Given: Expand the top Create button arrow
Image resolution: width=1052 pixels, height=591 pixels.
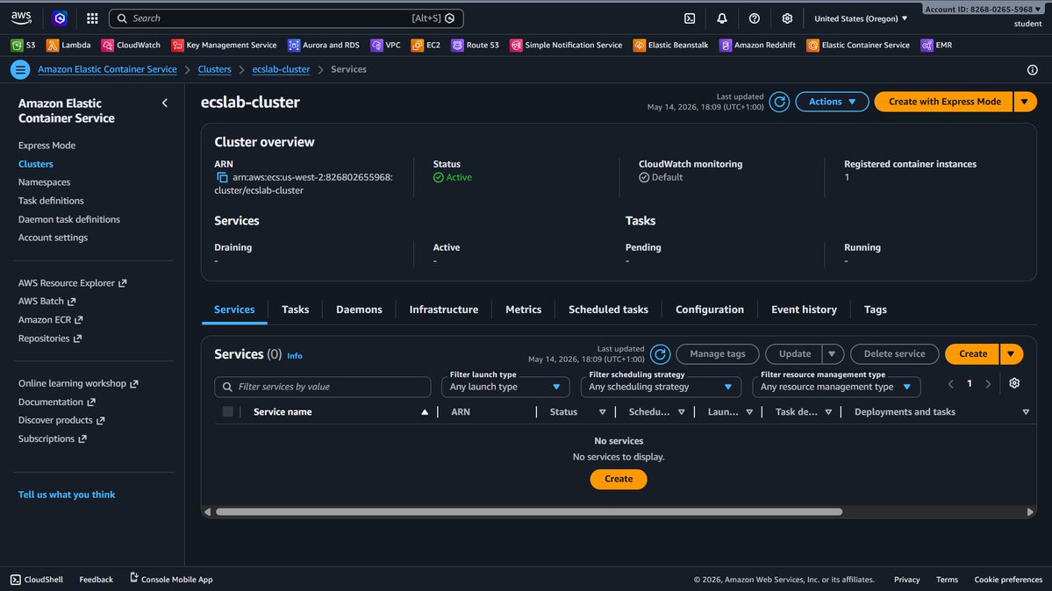Looking at the screenshot, I should [x=1011, y=354].
